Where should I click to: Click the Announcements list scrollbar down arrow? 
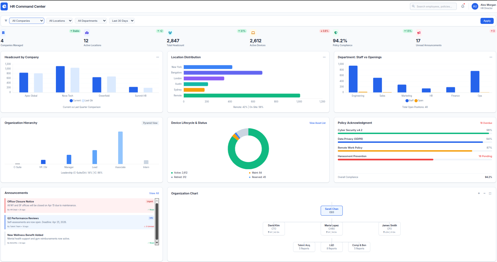click(157, 243)
